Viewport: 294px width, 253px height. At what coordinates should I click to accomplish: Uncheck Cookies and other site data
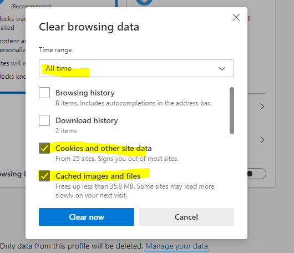(44, 148)
